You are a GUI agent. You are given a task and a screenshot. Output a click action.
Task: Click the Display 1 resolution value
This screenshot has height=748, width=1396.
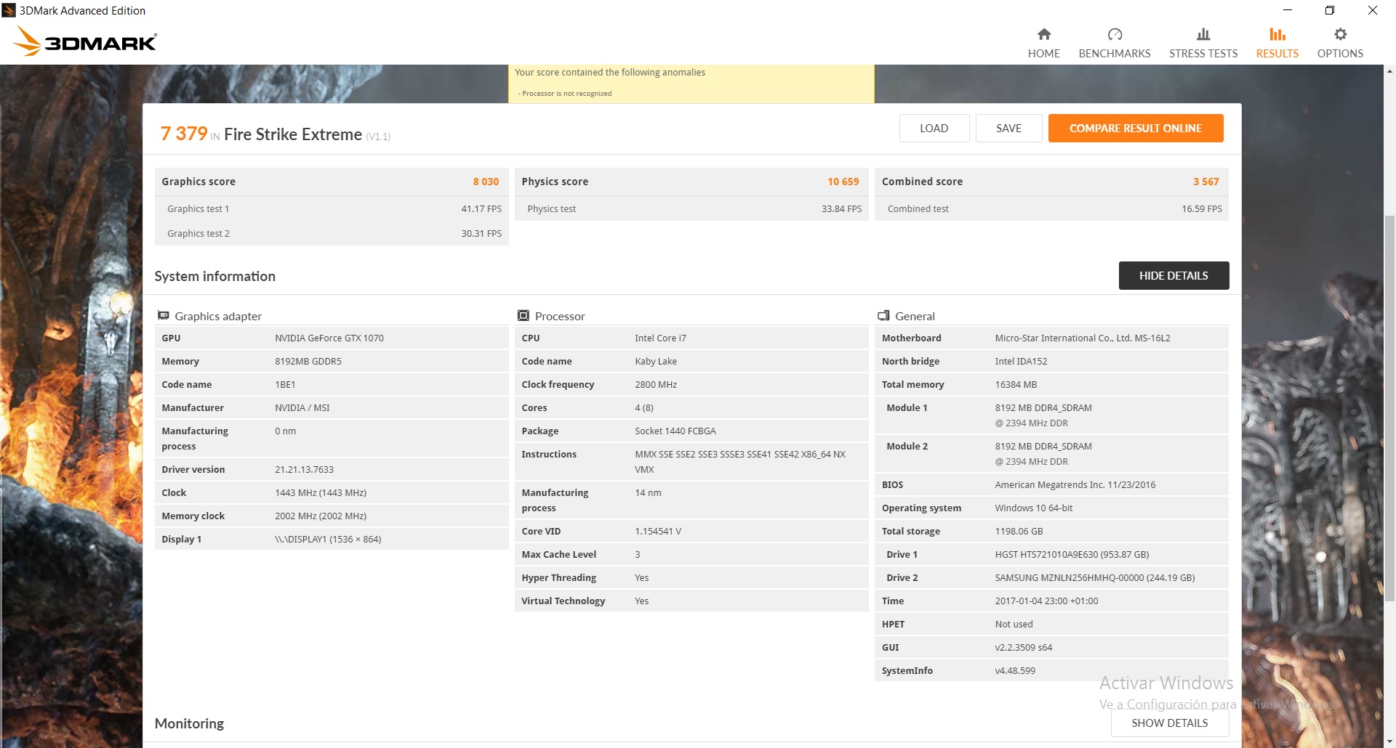pyautogui.click(x=328, y=539)
